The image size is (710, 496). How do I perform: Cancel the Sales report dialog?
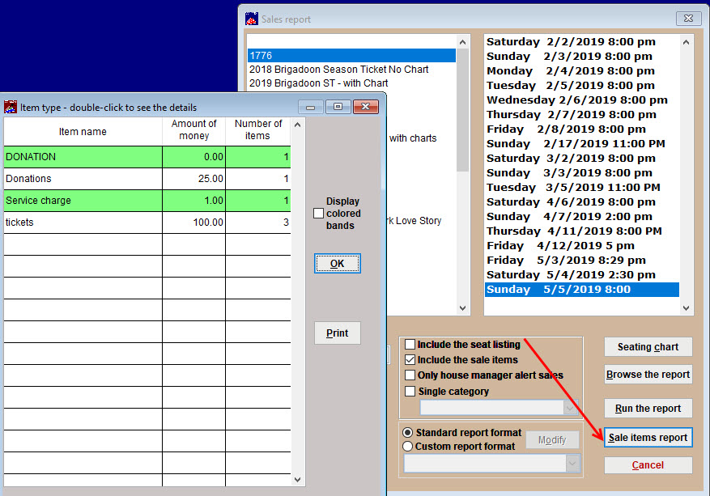(648, 465)
